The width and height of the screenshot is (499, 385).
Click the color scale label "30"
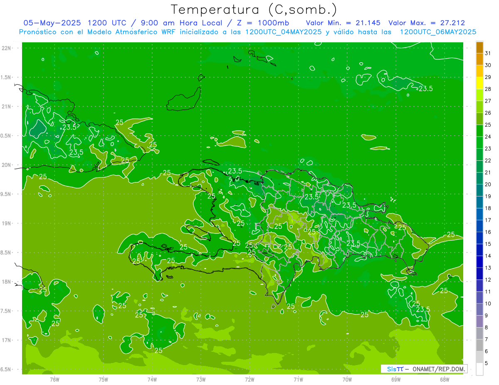click(x=488, y=65)
